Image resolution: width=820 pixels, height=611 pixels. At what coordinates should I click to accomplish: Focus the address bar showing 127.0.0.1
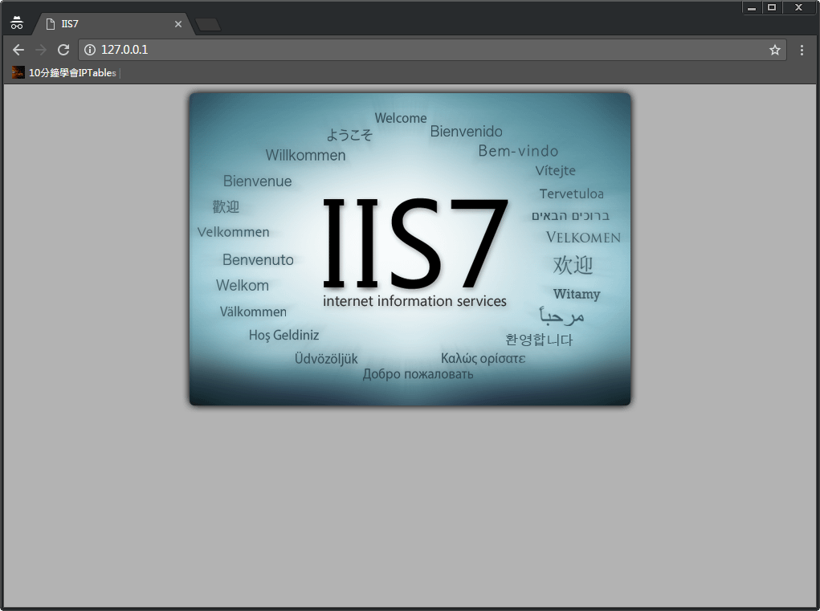432,50
